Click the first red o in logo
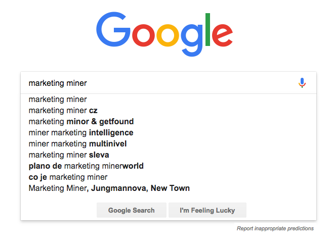Viewport: 332px width, 250px height. tap(144, 35)
